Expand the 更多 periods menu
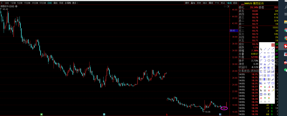The width and height of the screenshot is (287, 116). coord(75,3)
